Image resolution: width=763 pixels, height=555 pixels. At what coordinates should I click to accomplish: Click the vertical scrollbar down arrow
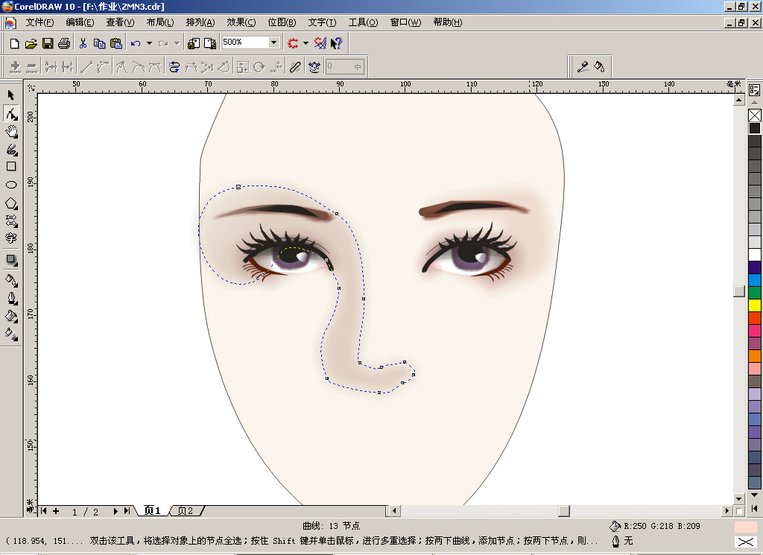click(738, 498)
